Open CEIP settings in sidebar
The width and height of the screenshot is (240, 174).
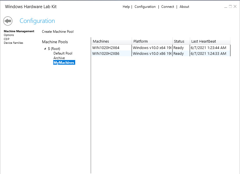6,39
